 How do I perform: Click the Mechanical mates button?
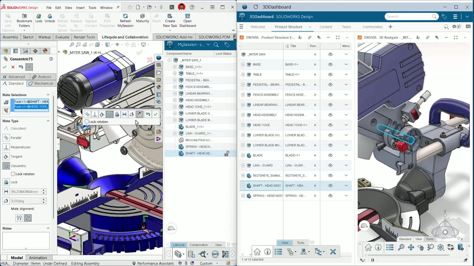coord(41,84)
